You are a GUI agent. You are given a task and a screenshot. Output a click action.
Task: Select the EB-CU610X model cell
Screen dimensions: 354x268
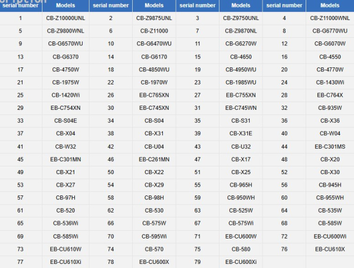pyautogui.click(x=329, y=249)
